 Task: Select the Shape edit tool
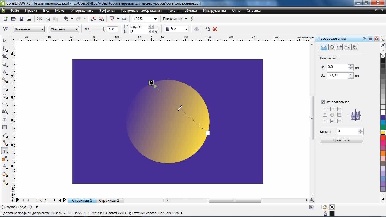pyautogui.click(x=5, y=49)
